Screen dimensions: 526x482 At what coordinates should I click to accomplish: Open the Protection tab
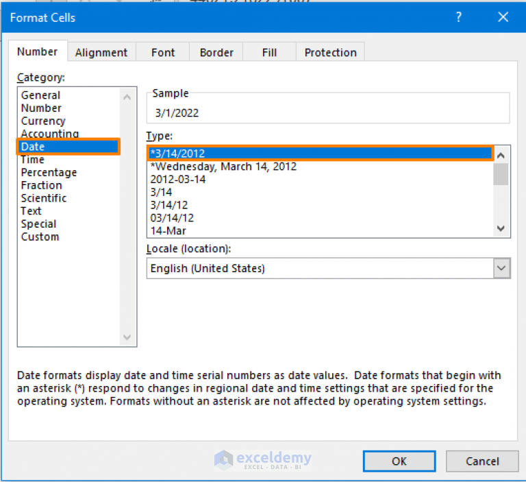(330, 52)
